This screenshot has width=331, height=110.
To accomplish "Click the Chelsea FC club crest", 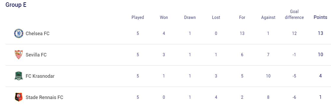I will point(19,33).
